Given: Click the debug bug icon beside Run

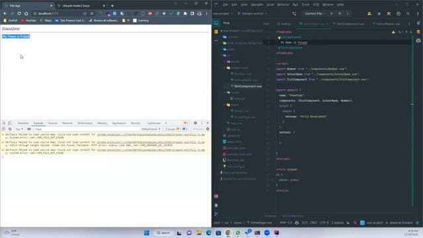Looking at the screenshot, I should coord(340,13).
